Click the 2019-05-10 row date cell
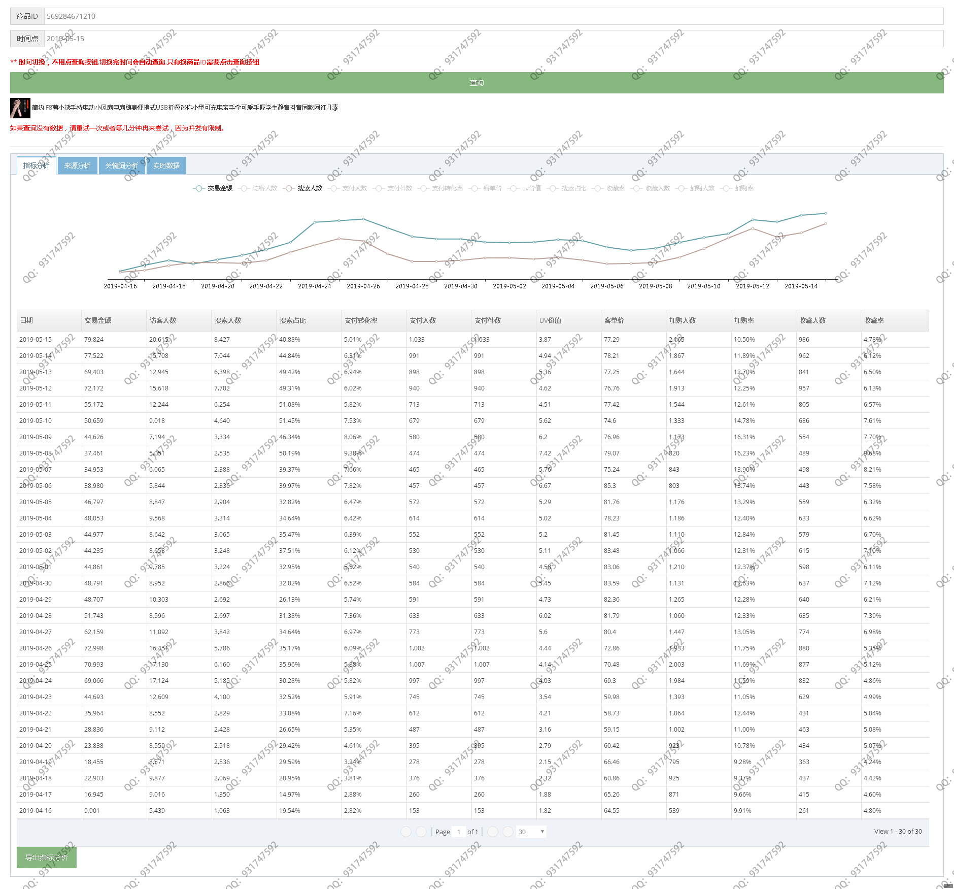Image resolution: width=954 pixels, height=889 pixels. [49, 421]
